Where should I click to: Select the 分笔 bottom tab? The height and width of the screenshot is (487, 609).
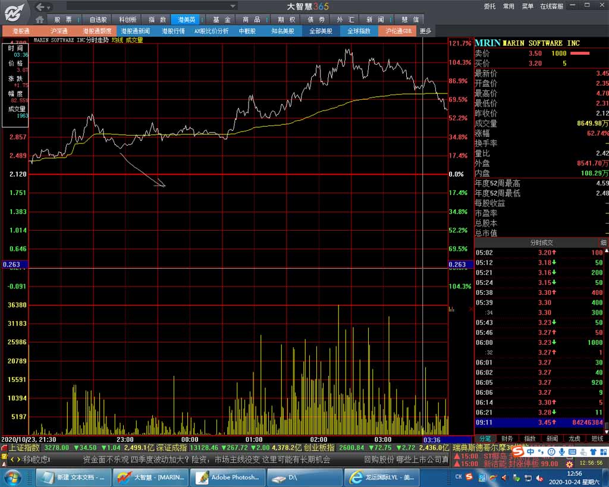[x=485, y=438]
